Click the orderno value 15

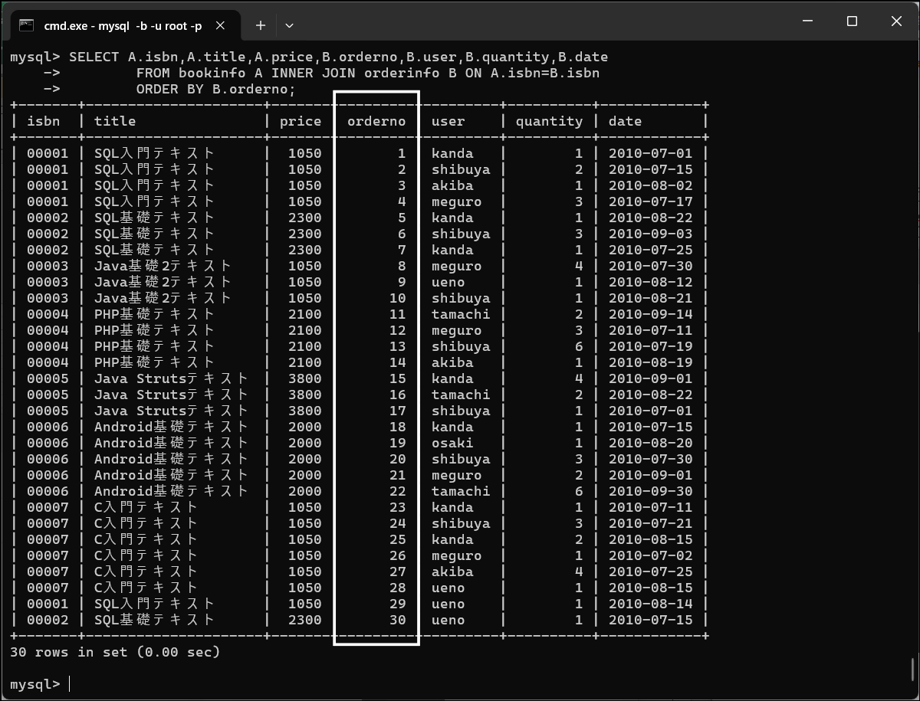click(x=397, y=378)
